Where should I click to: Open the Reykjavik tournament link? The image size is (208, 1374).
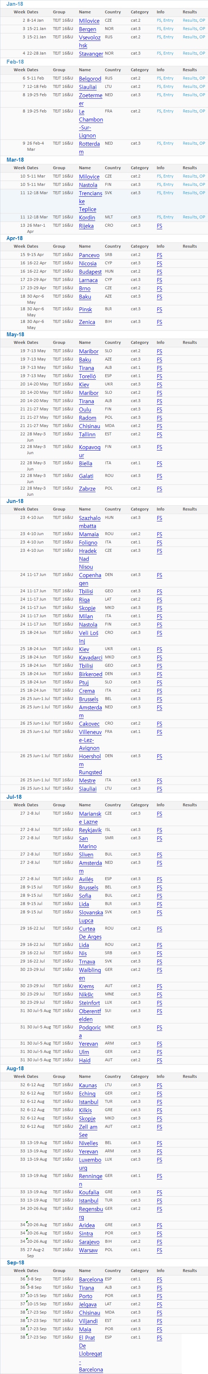tap(90, 831)
